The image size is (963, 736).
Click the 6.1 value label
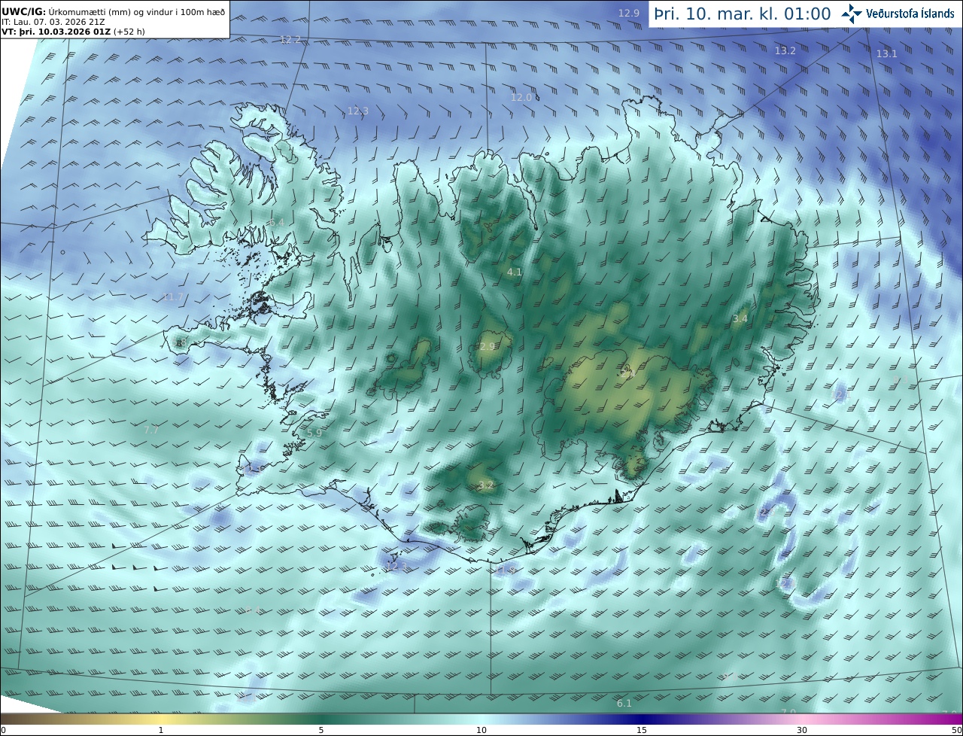point(624,703)
